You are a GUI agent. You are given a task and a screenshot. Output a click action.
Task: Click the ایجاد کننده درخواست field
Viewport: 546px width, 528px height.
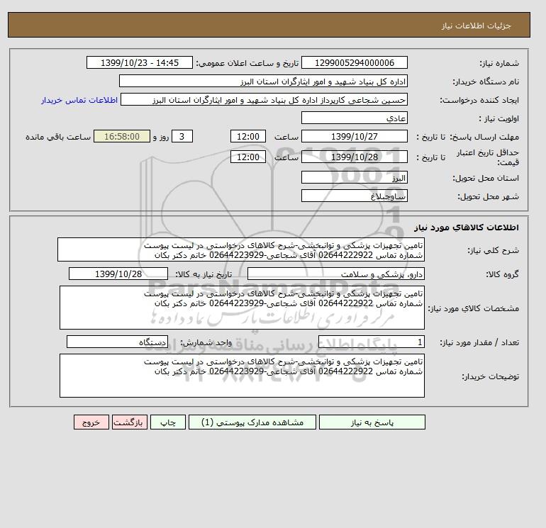click(264, 99)
